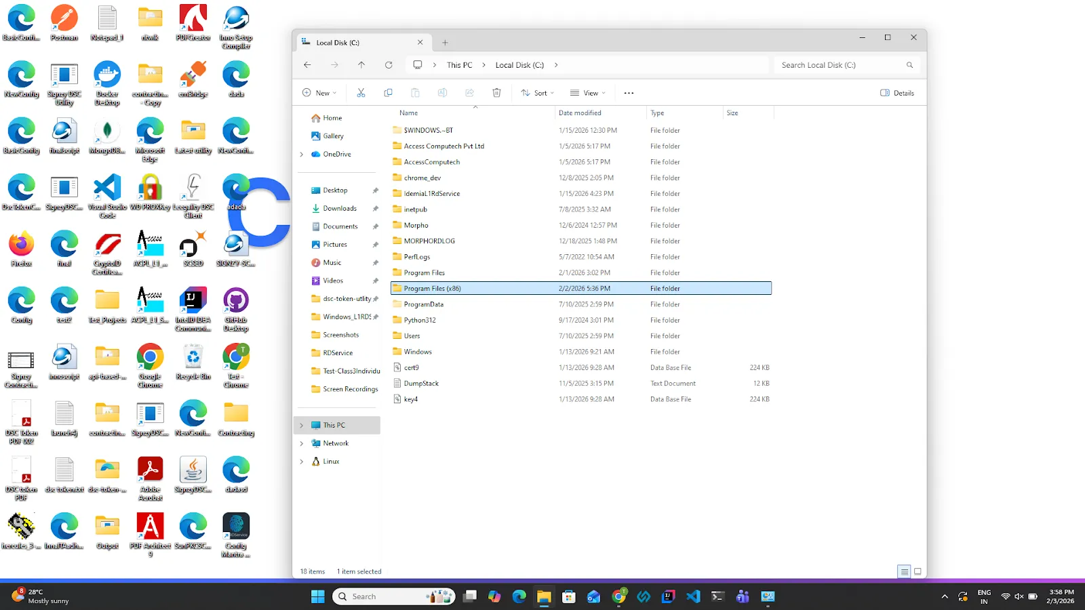Close the Local Disk (C:) tab
The height and width of the screenshot is (610, 1085).
420,42
